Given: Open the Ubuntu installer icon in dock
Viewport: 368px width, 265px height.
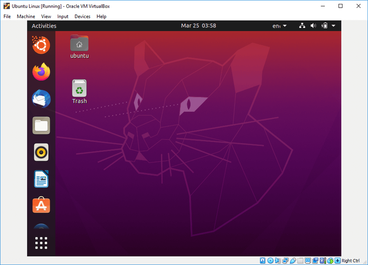Looking at the screenshot, I should tap(41, 45).
